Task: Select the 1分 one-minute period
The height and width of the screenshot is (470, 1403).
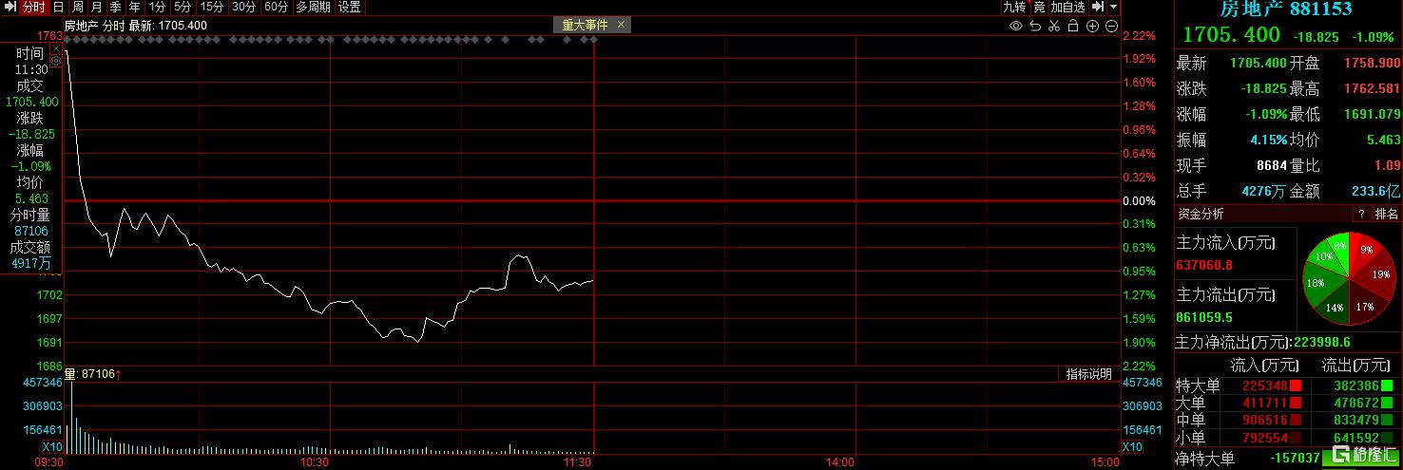Action: 157,7
